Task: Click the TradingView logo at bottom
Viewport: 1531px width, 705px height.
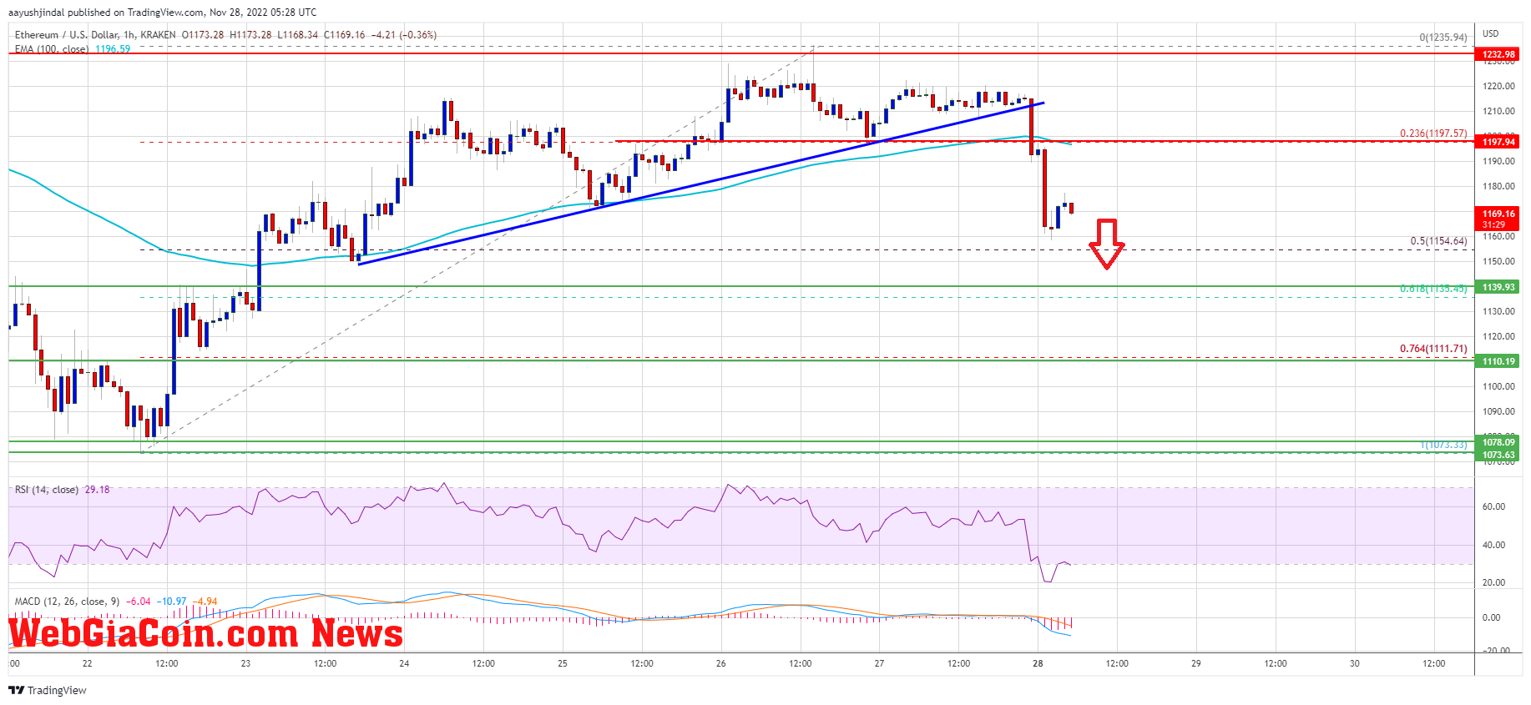Action: (x=48, y=690)
